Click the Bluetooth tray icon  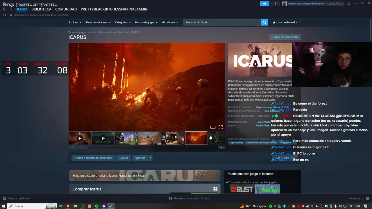[285, 206]
